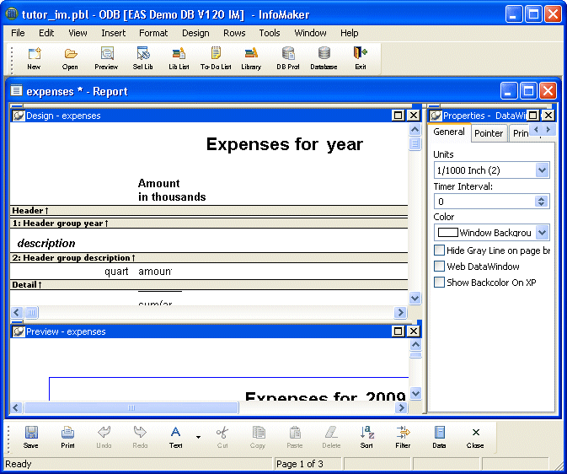Click the Preview toolbar icon
Image resolution: width=567 pixels, height=474 pixels.
107,58
